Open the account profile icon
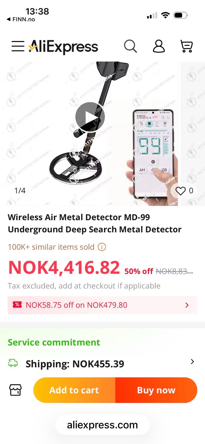205x444 pixels. 159,46
